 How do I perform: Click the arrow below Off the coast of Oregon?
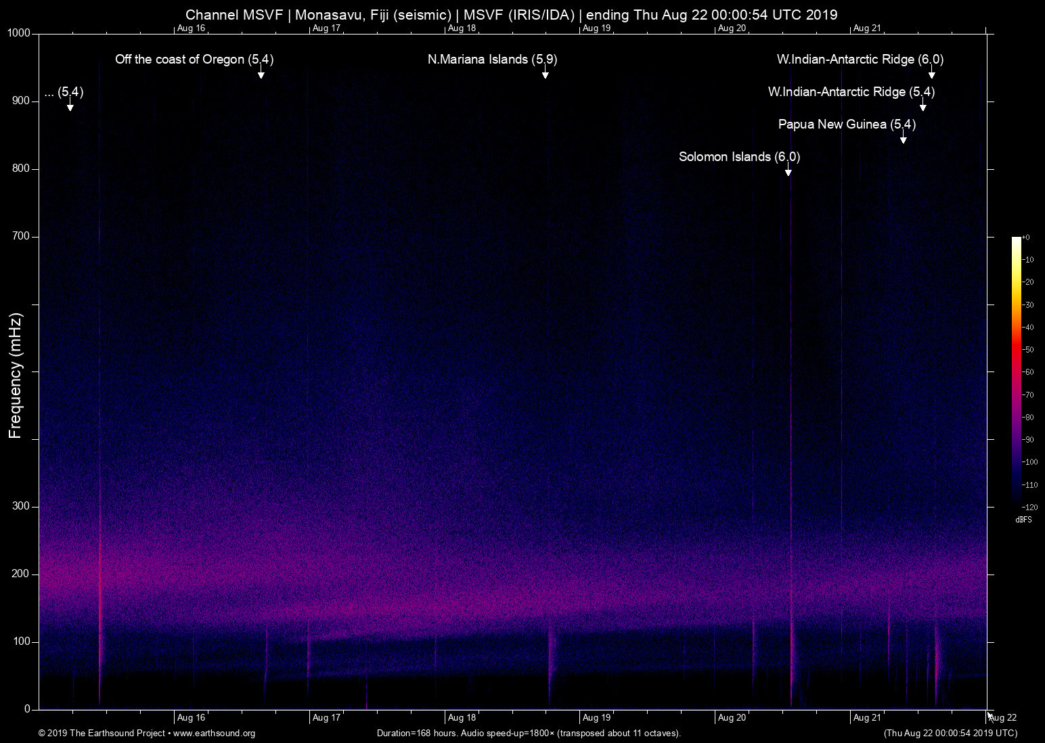pos(261,74)
